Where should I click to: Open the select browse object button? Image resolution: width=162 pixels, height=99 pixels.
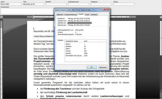pos(161,95)
